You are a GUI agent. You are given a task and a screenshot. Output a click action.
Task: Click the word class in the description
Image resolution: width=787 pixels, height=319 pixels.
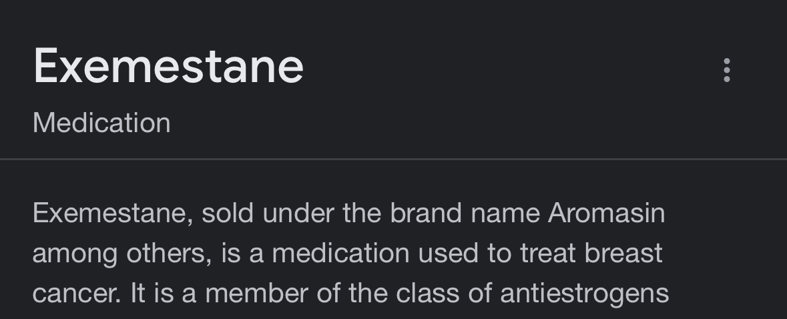(427, 294)
